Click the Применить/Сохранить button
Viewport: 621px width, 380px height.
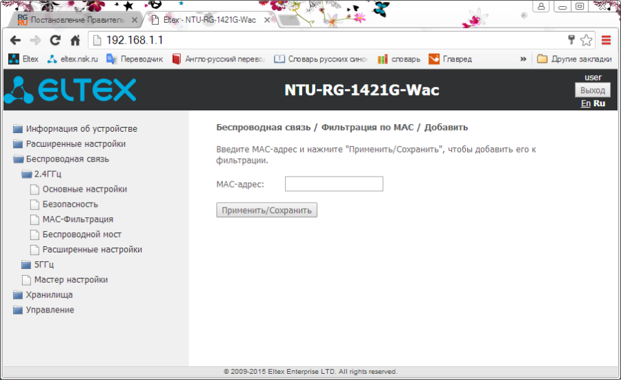pyautogui.click(x=266, y=210)
